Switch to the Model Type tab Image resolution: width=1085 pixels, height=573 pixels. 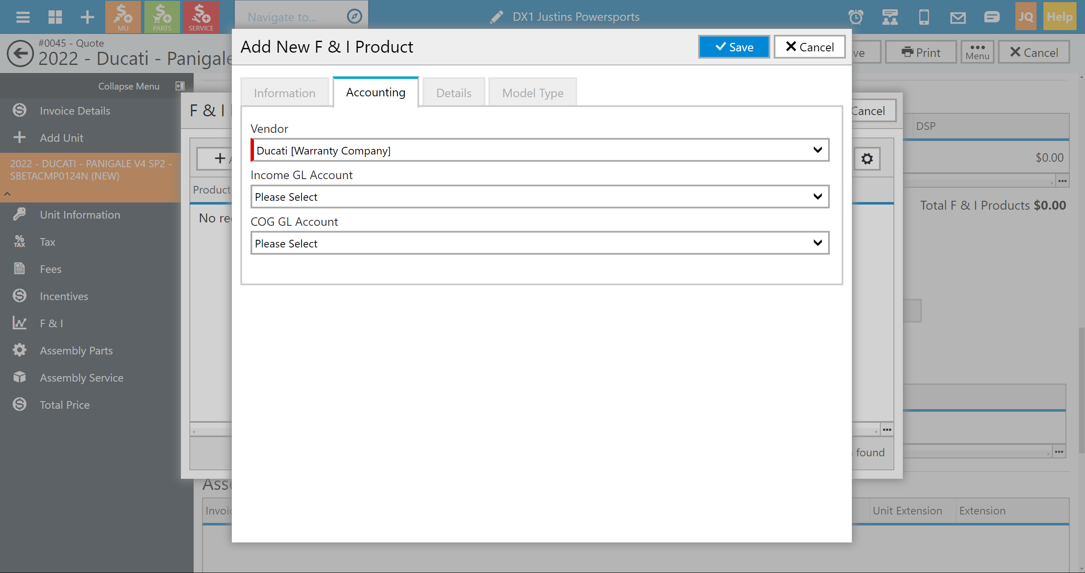[533, 93]
